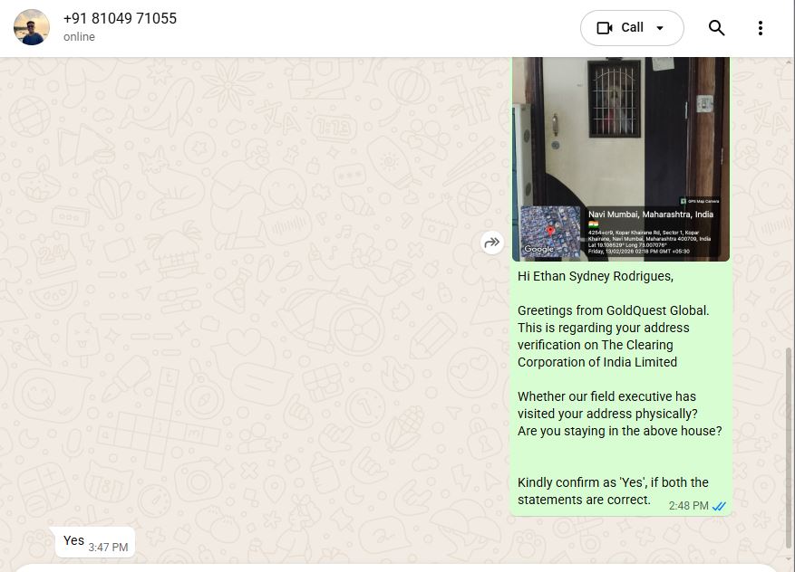The height and width of the screenshot is (572, 795).
Task: Click the forward arrow icon beside the image message
Action: [492, 243]
